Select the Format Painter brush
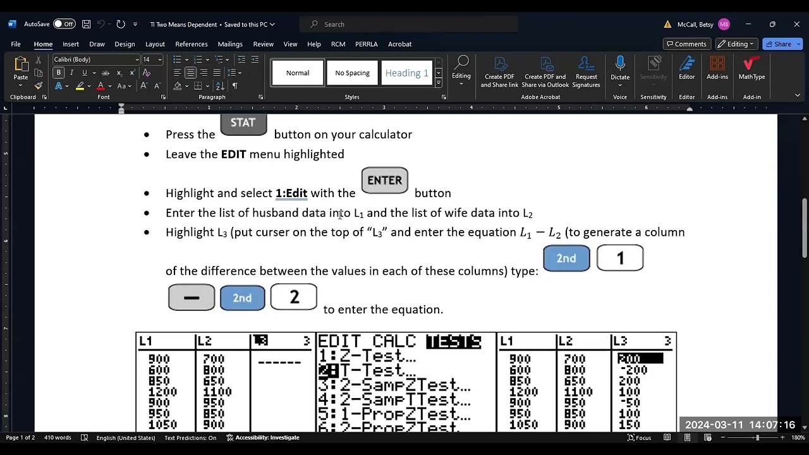Screen dimensions: 809x455 (x=38, y=86)
